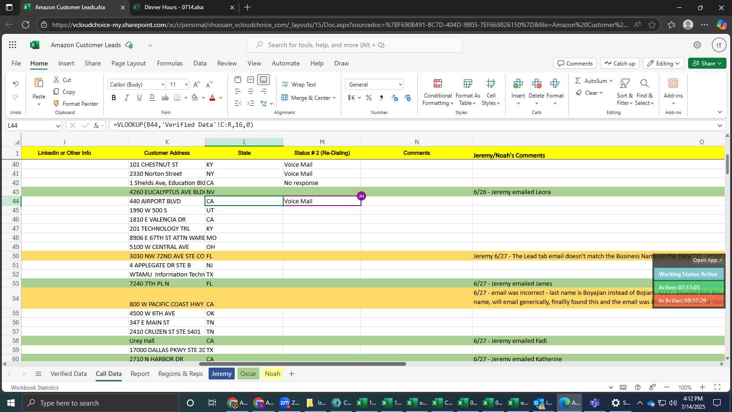Open the Editing mode dropdown
Screen dimensions: 732x412
click(663, 63)
